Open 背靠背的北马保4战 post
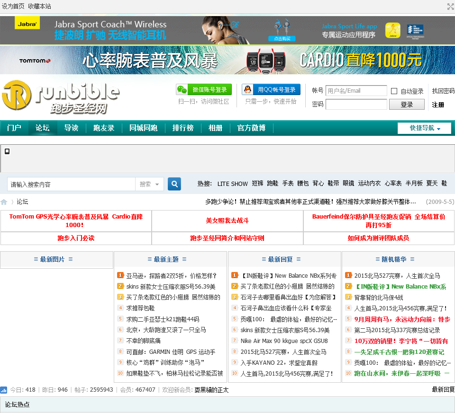455x413 pixels. [379, 298]
